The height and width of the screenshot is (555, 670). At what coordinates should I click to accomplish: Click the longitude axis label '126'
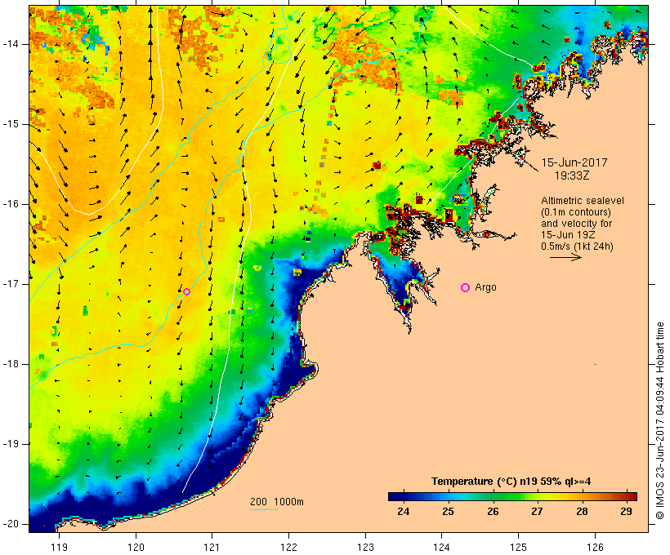pyautogui.click(x=595, y=547)
